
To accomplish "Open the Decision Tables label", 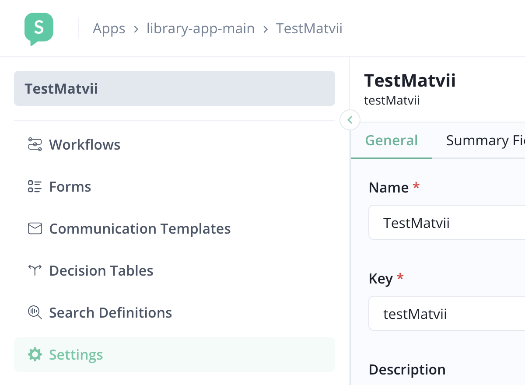I will coord(101,270).
